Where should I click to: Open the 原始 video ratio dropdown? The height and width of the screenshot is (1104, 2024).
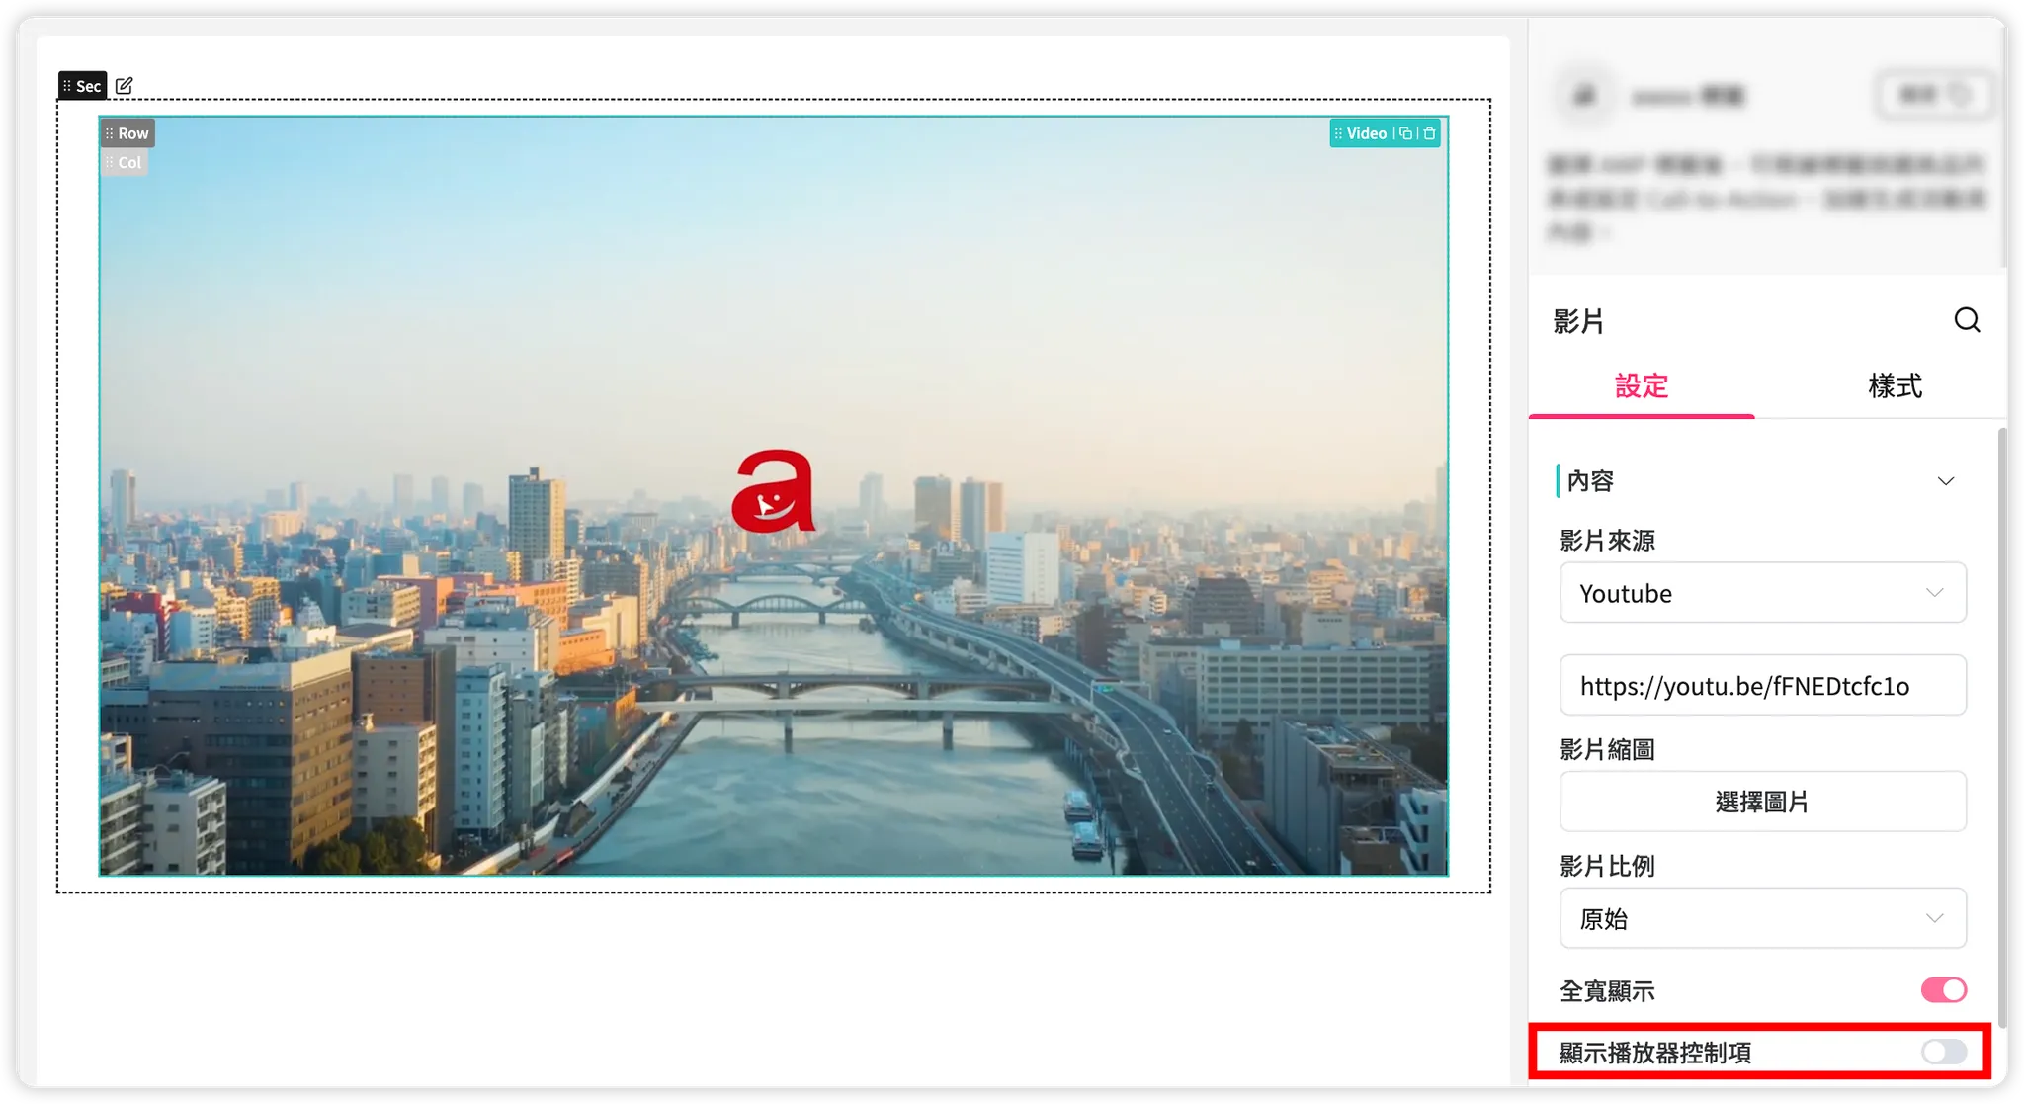click(1762, 918)
